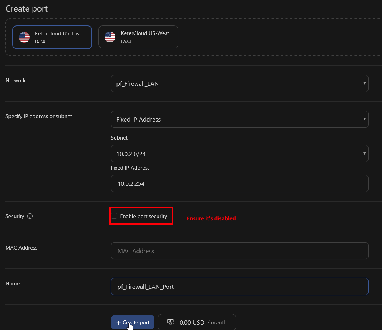The width and height of the screenshot is (382, 330).
Task: Click the empty MAC Address input field
Action: [239, 251]
